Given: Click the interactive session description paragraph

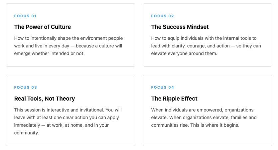Looking at the screenshot, I should (68, 121).
